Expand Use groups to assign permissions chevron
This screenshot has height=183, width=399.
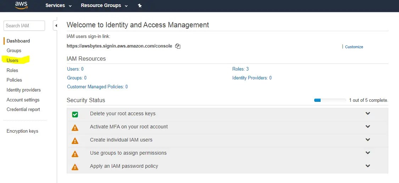pyautogui.click(x=367, y=153)
